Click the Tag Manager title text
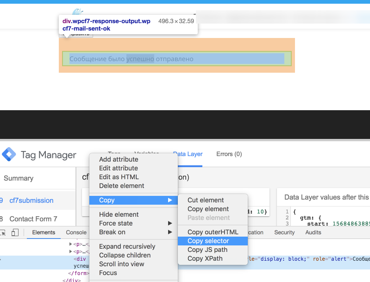 point(48,155)
